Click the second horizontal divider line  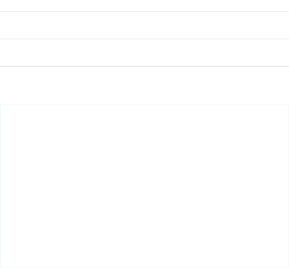tap(144, 39)
